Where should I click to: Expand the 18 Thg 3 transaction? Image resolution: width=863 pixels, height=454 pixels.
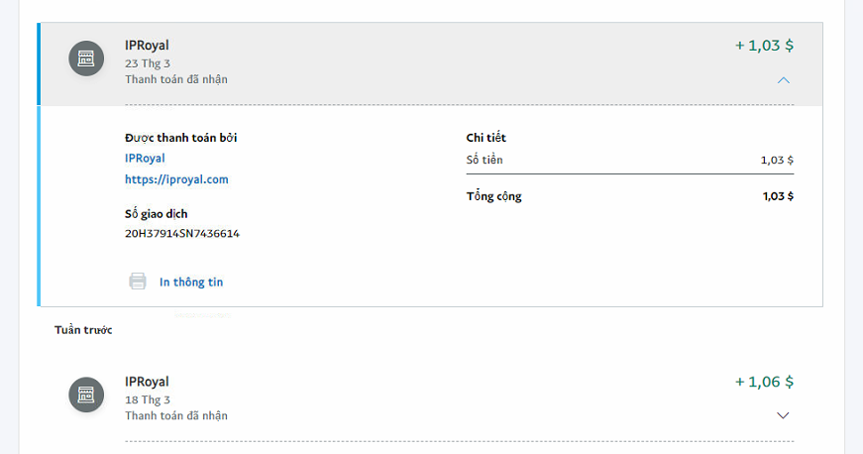(783, 415)
